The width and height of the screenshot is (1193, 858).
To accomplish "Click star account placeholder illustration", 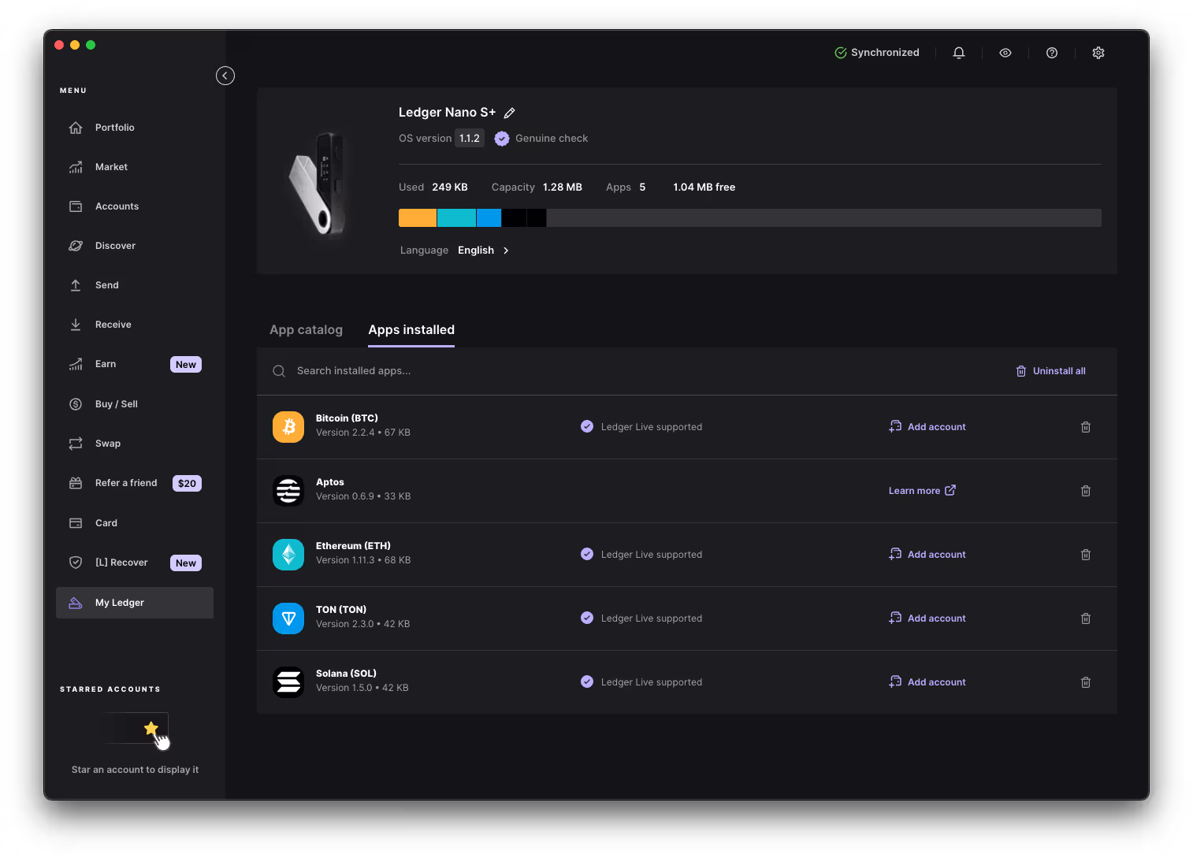I will pyautogui.click(x=136, y=730).
